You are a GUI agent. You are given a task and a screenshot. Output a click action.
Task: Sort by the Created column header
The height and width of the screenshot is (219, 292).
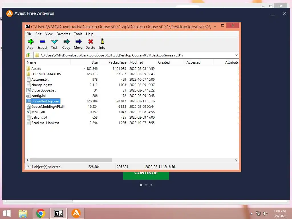coord(170,62)
